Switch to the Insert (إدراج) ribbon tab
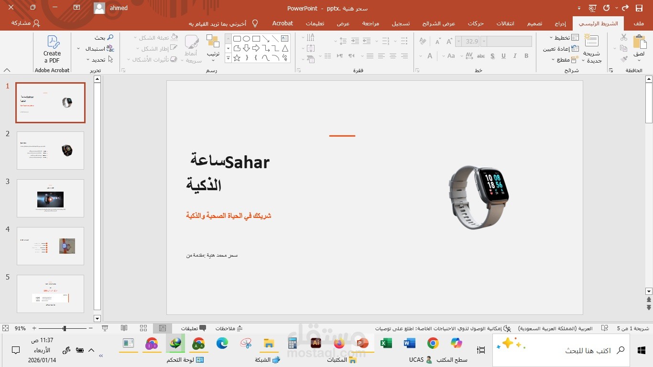 click(560, 23)
